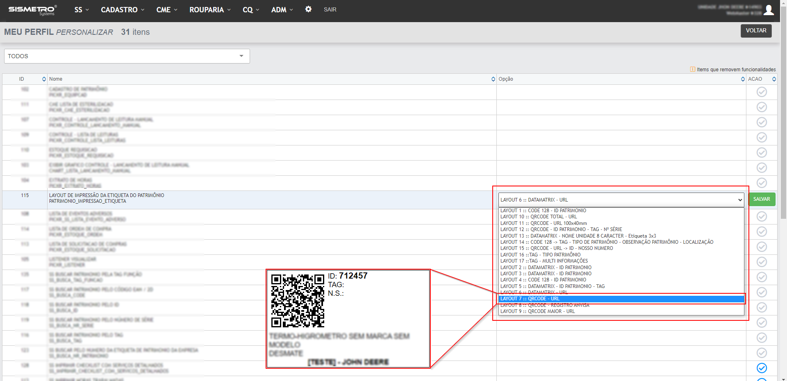Click check icon for row 104 Extrato de Horas
This screenshot has height=381, width=787.
[762, 183]
